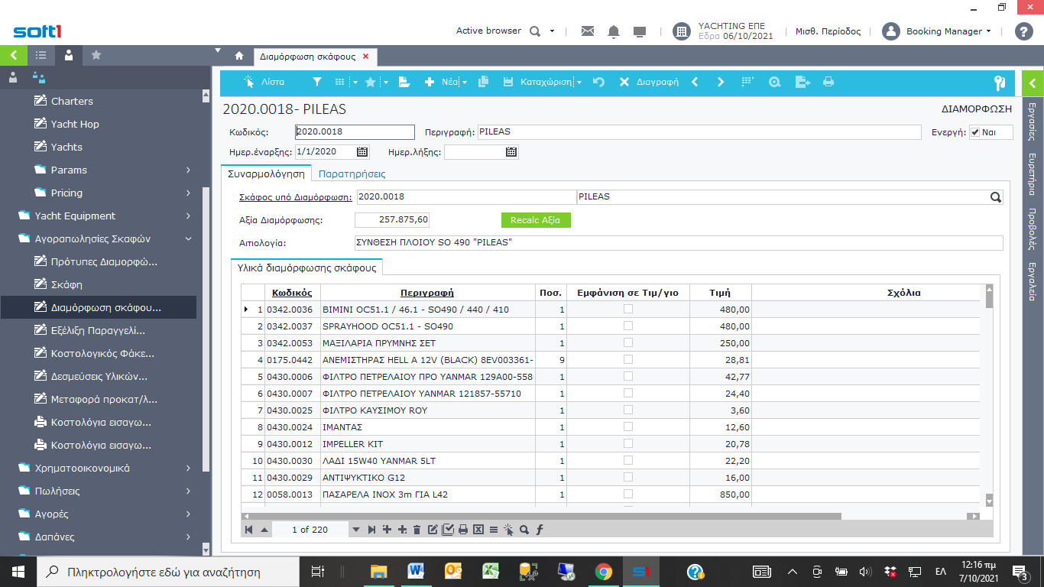
Task: Expand the Yacht Equipment menu
Action: pyautogui.click(x=188, y=216)
